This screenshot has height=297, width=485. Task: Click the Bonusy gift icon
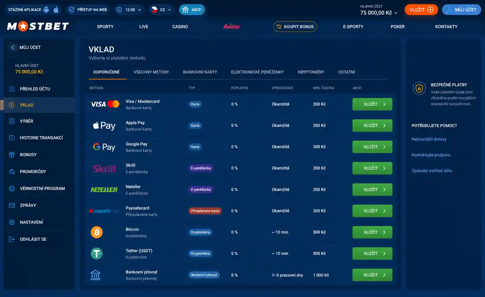(12, 155)
